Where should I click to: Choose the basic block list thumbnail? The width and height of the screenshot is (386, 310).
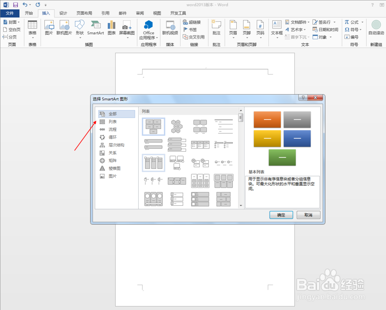[153, 127]
